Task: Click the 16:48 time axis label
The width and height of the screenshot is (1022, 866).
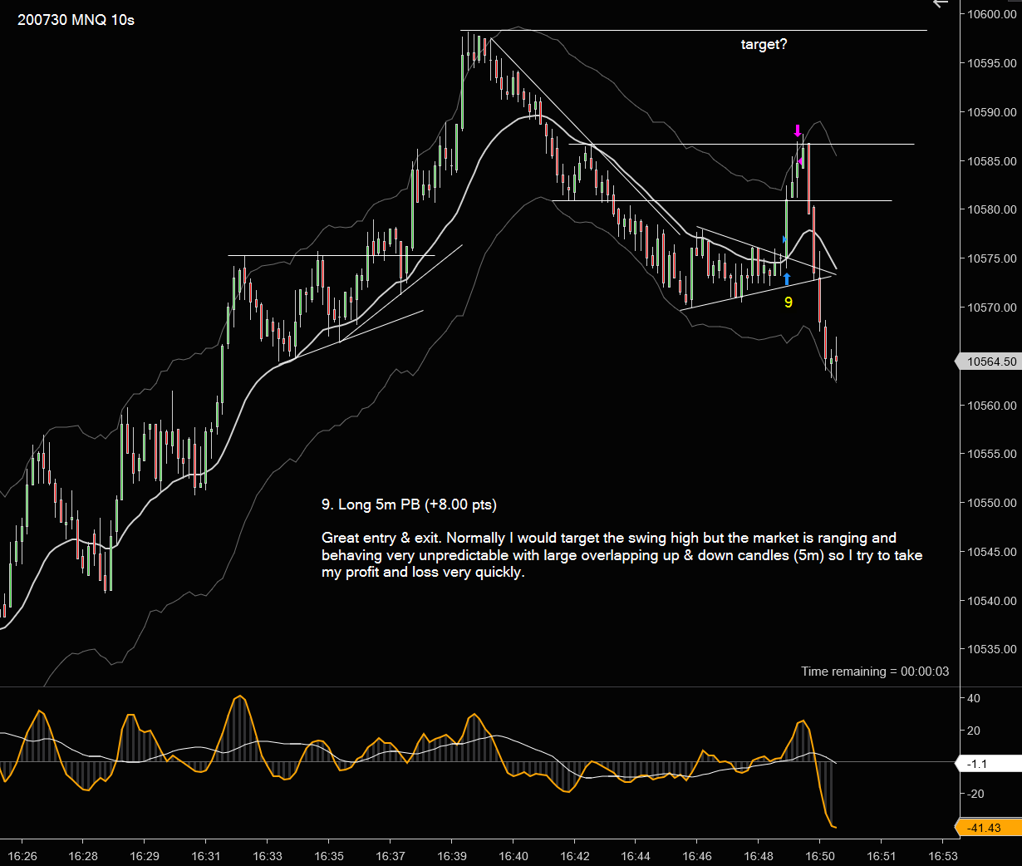Action: [x=759, y=856]
